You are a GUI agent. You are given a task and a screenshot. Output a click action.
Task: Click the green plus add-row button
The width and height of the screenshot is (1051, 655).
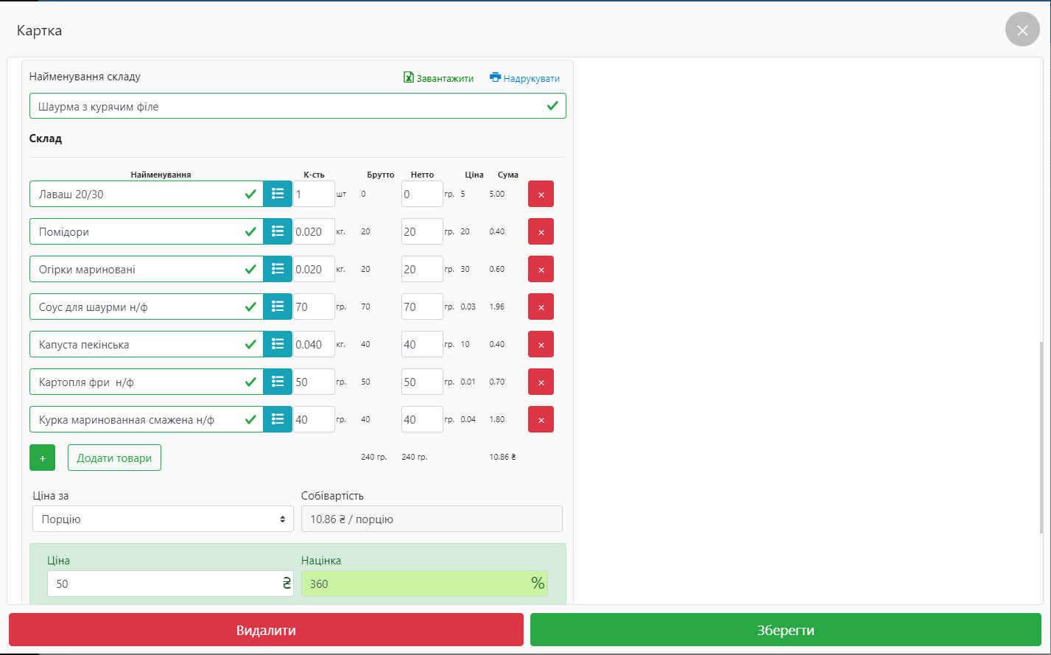click(x=42, y=458)
